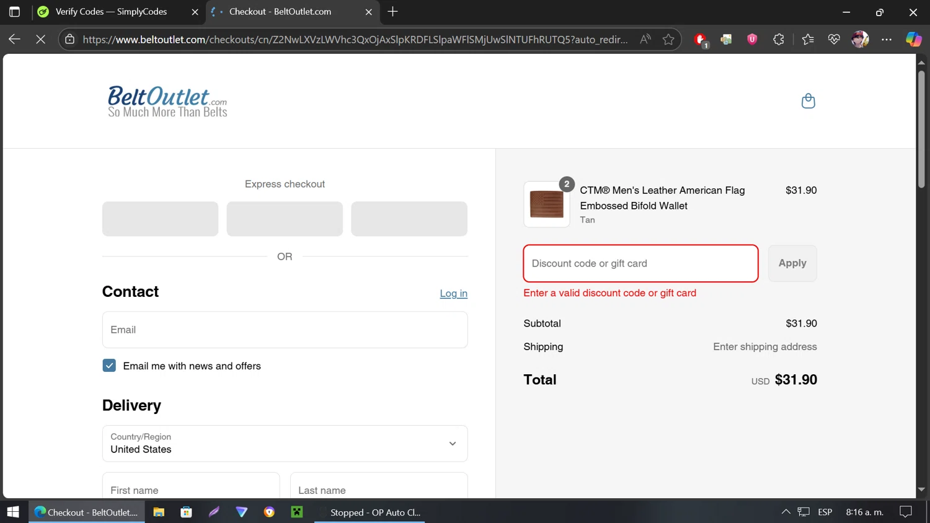Go back with browser back arrow
Viewport: 930px width, 523px height.
point(14,39)
